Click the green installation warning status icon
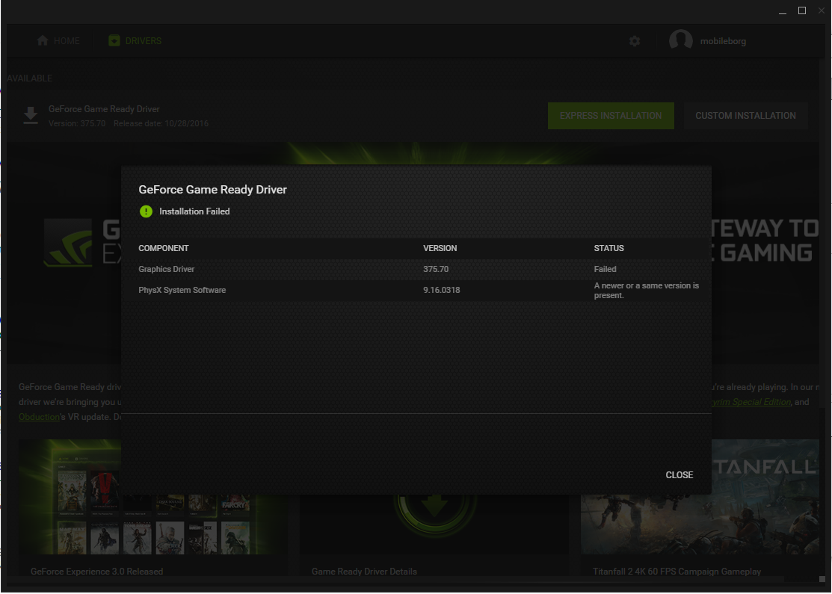 [x=146, y=211]
